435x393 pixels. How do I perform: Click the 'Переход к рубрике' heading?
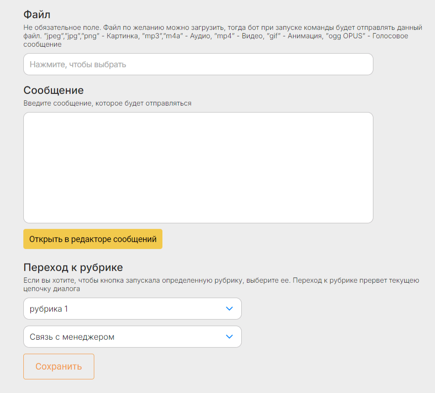(73, 267)
